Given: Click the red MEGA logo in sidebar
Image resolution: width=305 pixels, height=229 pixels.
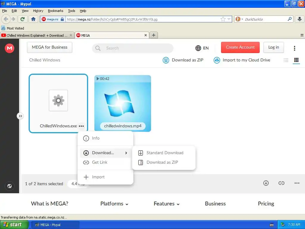Looking at the screenshot, I should point(10,48).
